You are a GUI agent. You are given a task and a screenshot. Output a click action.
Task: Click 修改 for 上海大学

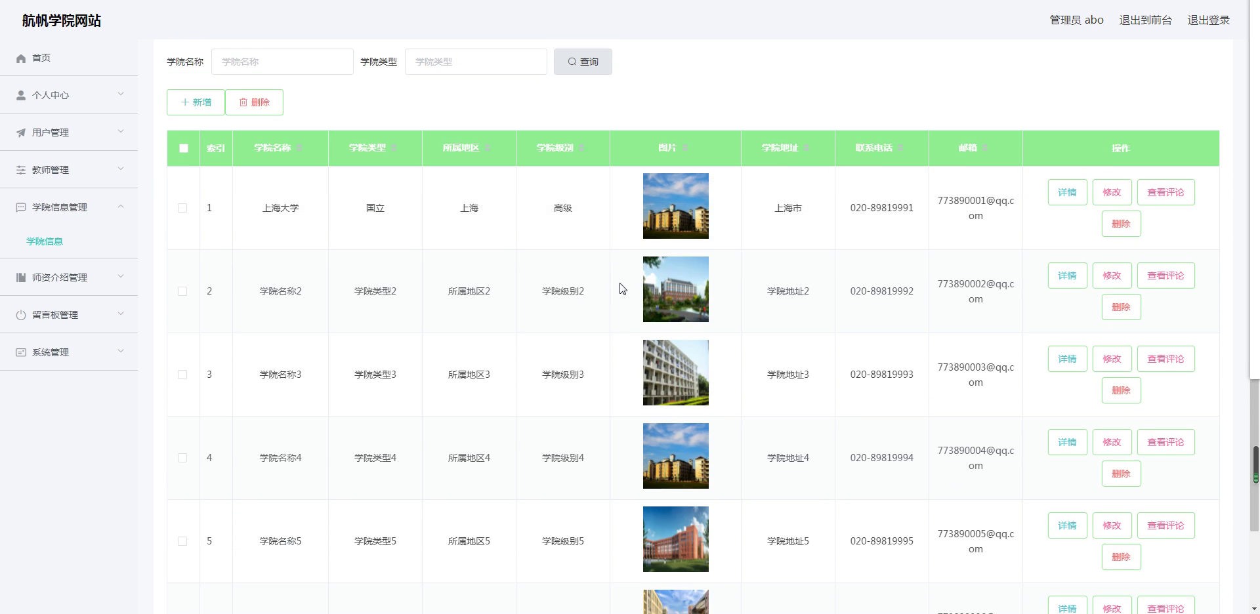click(1112, 192)
